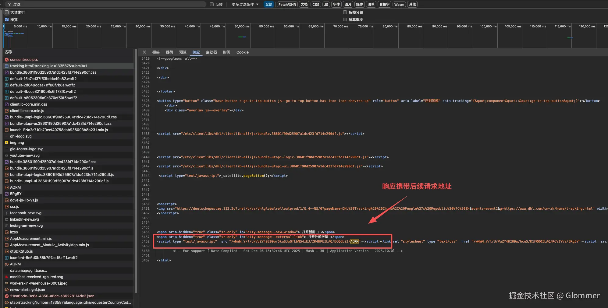Filter requests by Fetch/XHR
The height and width of the screenshot is (308, 608).
pyautogui.click(x=287, y=4)
